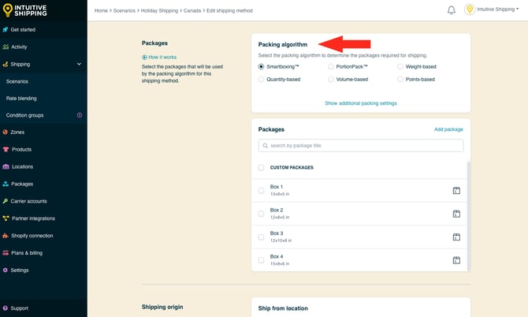Viewport: 528px width, 317px height.
Task: Click the Condition groups info icon
Action: pyautogui.click(x=79, y=115)
